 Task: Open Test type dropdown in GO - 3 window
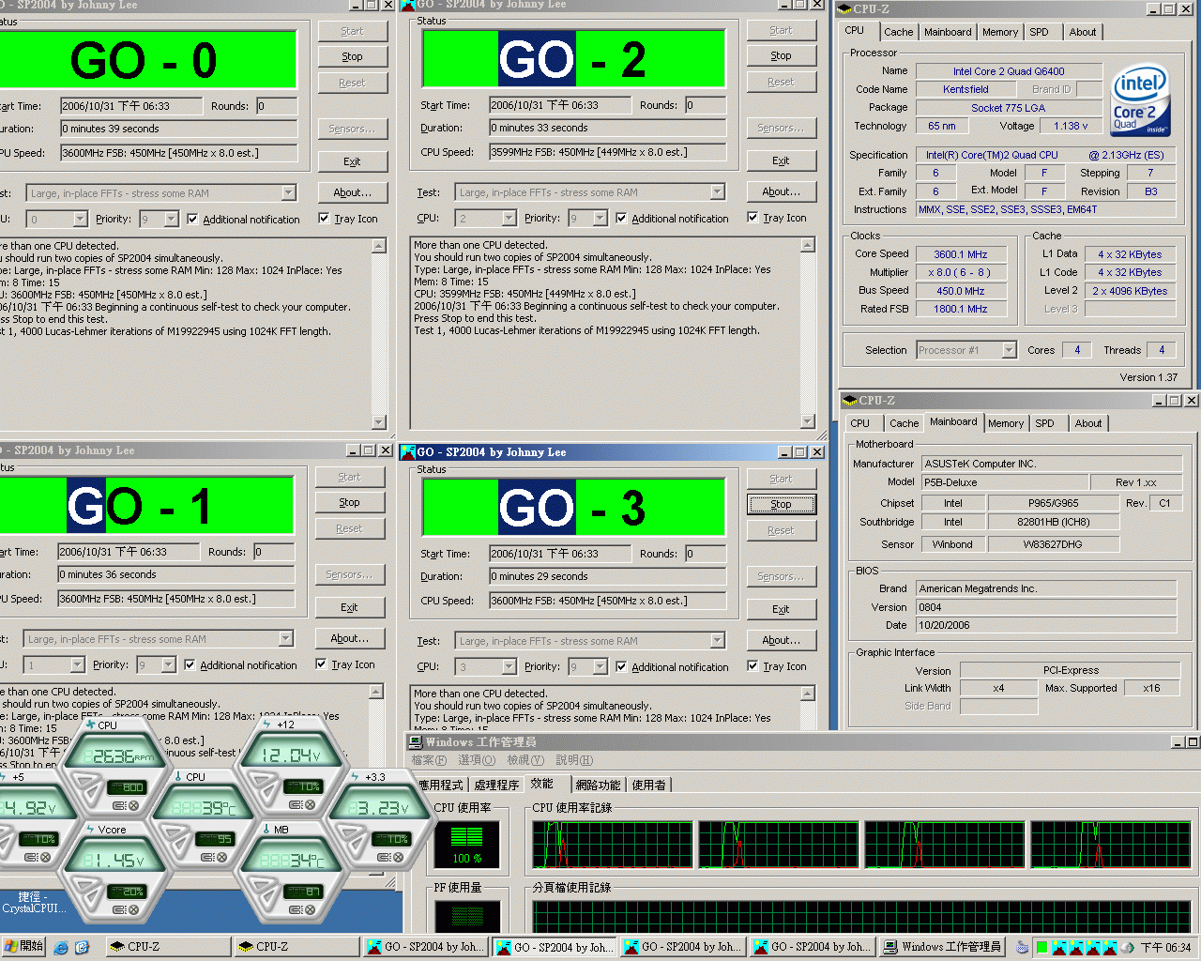point(717,641)
